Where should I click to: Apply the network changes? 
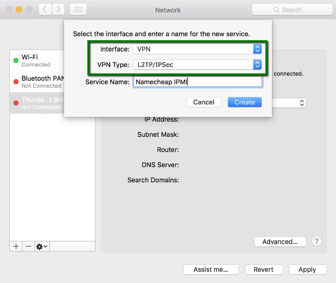[307, 269]
